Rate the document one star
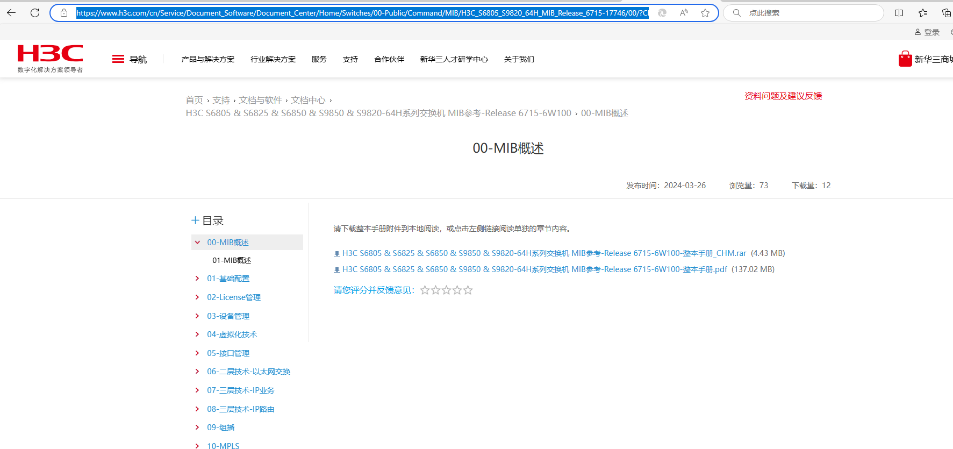This screenshot has height=449, width=953. coord(425,290)
